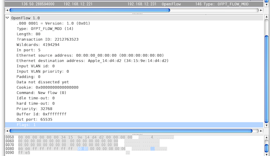Select the Out port: 65535 field
This screenshot has width=270, height=156.
point(34,119)
